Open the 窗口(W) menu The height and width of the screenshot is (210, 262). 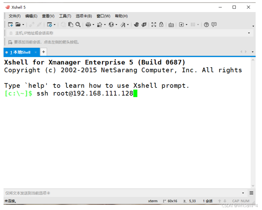103,16
